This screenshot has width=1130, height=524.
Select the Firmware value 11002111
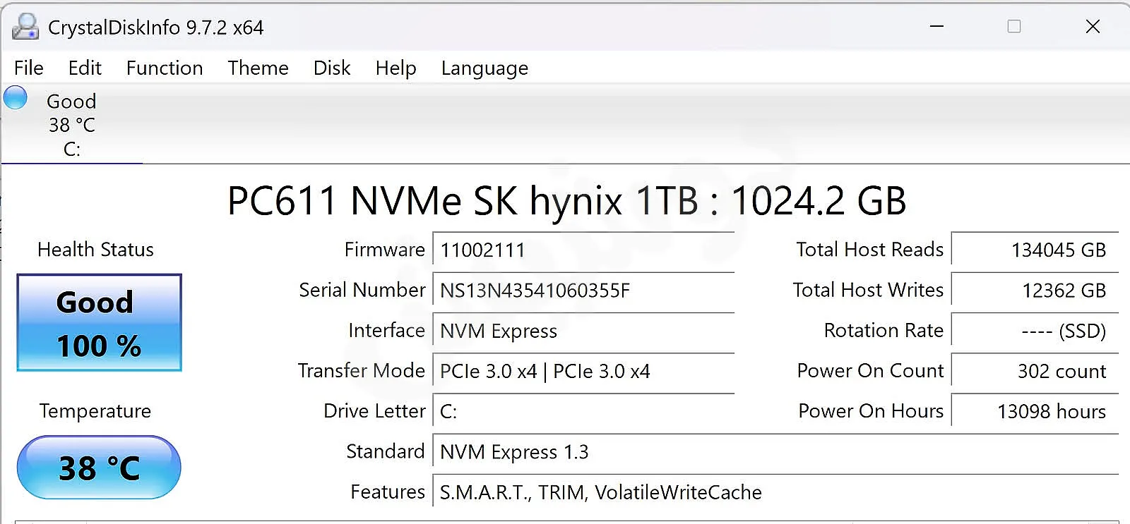[583, 250]
